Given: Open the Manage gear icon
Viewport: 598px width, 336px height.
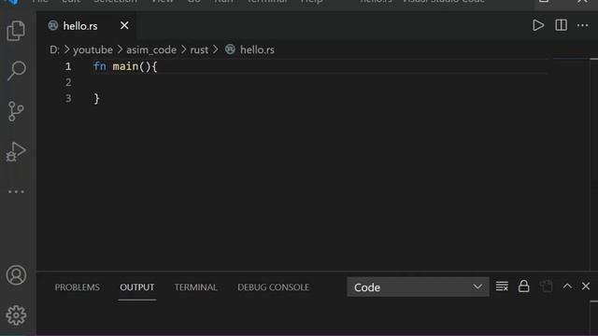Looking at the screenshot, I should (16, 315).
